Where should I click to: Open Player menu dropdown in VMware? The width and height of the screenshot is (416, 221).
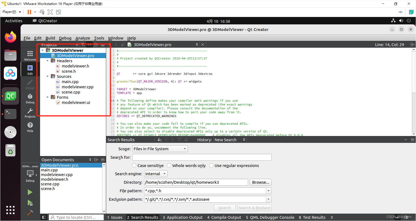click(x=12, y=12)
